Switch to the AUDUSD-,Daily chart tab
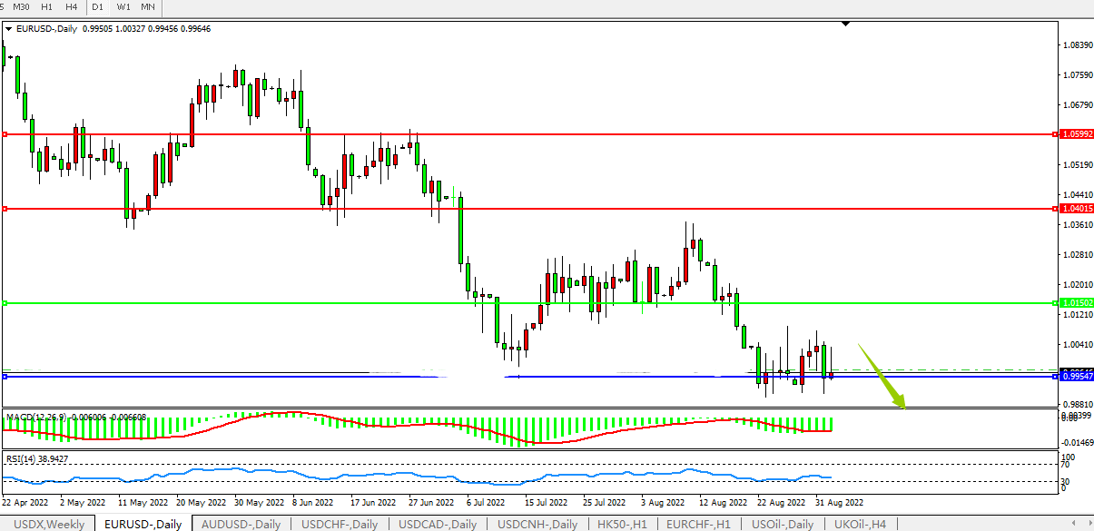Image resolution: width=1094 pixels, height=531 pixels. pos(241,524)
